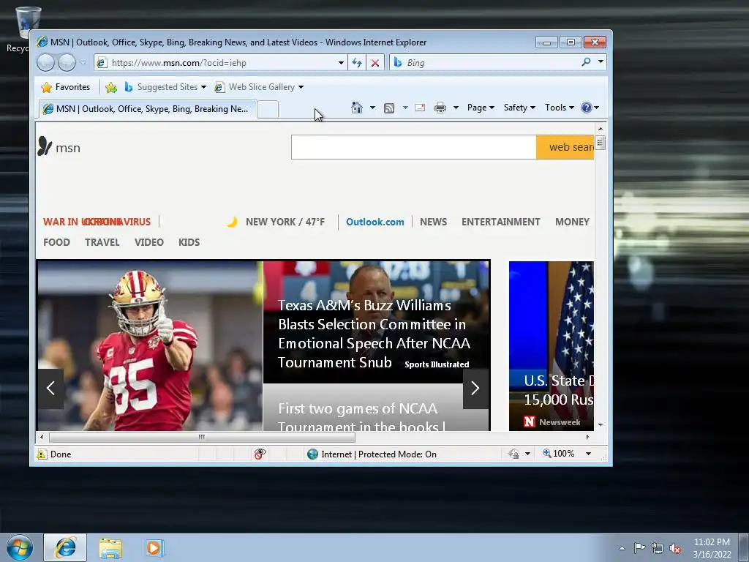This screenshot has width=749, height=562.
Task: Click the Back navigation button
Action: pyautogui.click(x=45, y=63)
